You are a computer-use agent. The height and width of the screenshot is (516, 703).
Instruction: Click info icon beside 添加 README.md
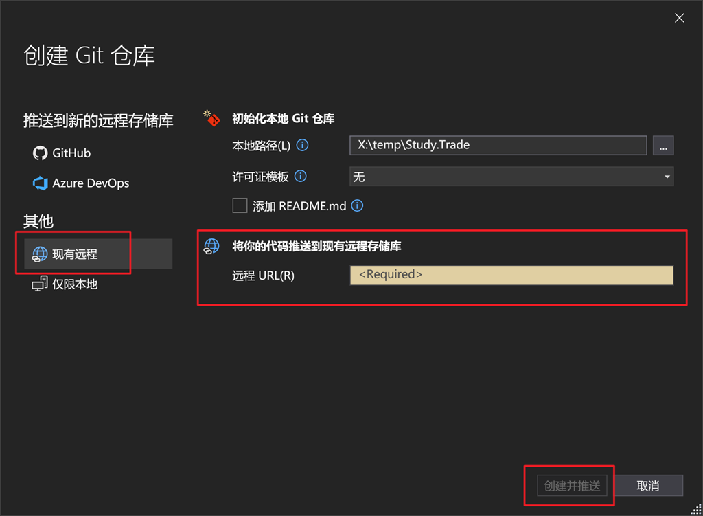(357, 206)
